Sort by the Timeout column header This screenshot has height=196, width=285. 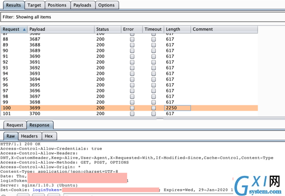point(153,29)
